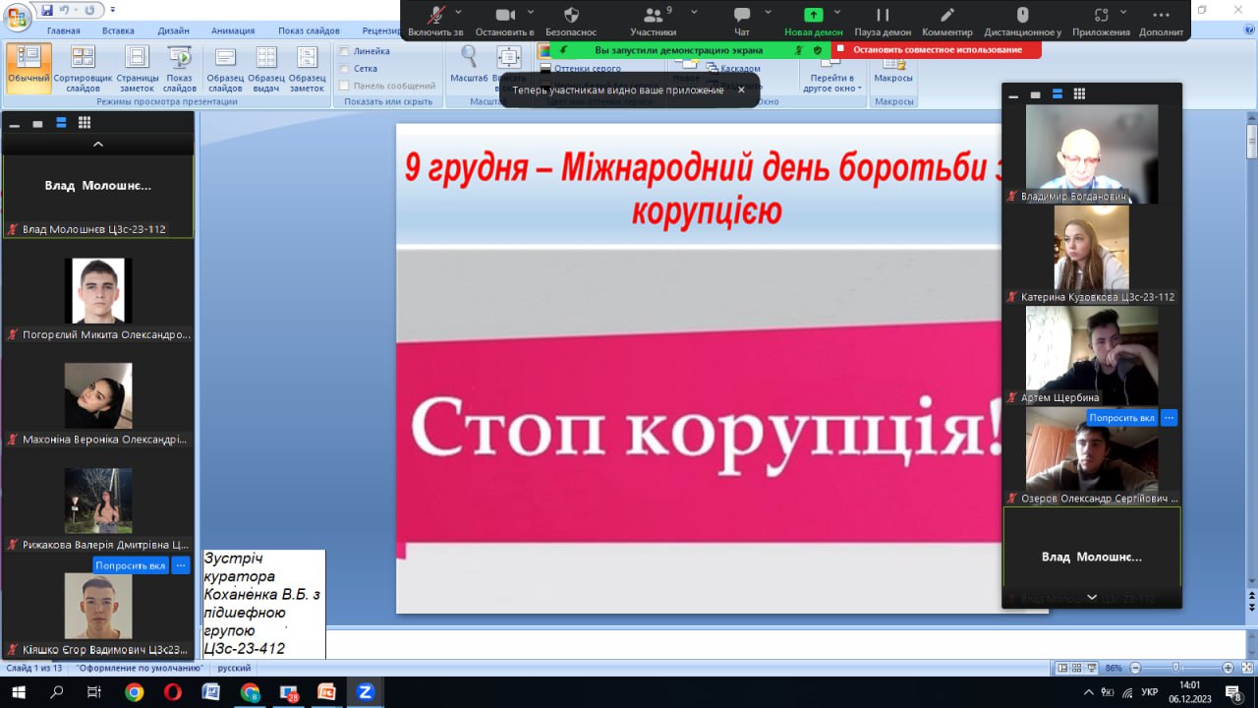
Task: Save presentation via quick access floppy icon
Action: tap(47, 10)
